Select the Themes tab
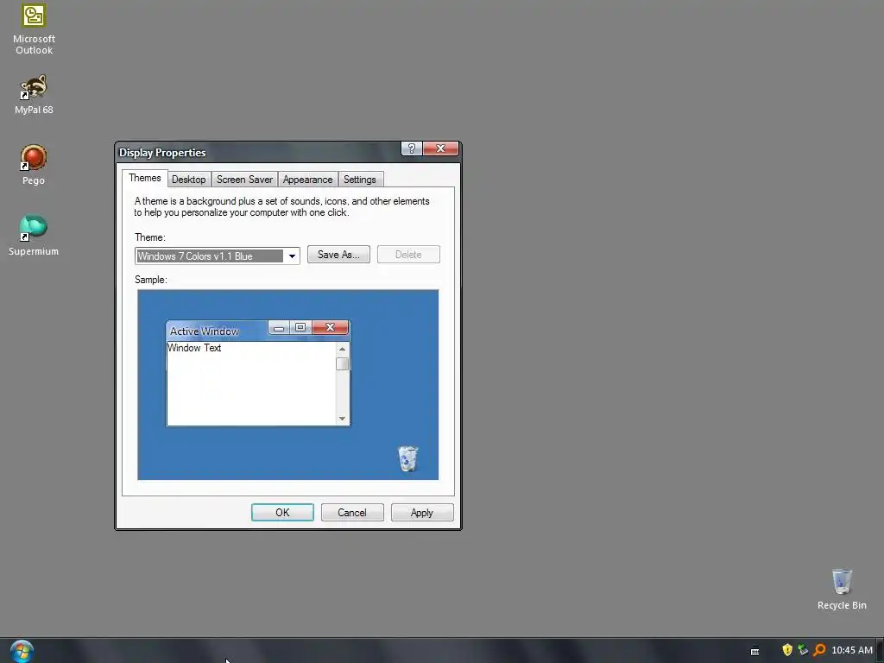Image resolution: width=884 pixels, height=663 pixels. tap(145, 178)
